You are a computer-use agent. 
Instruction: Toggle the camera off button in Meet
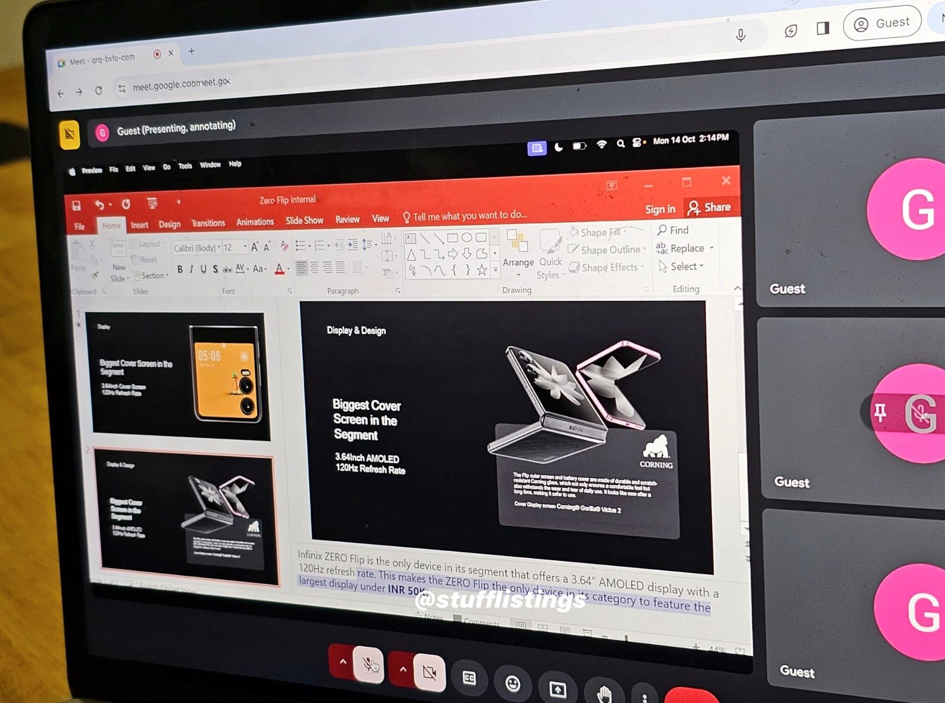click(430, 672)
